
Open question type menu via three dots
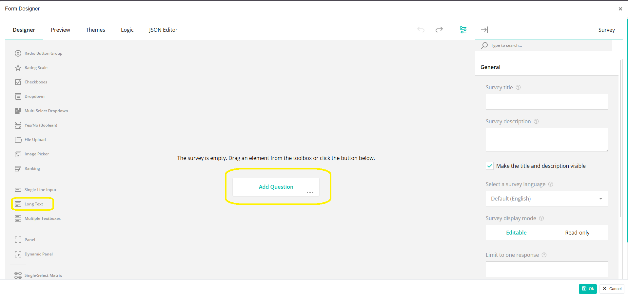point(310,192)
